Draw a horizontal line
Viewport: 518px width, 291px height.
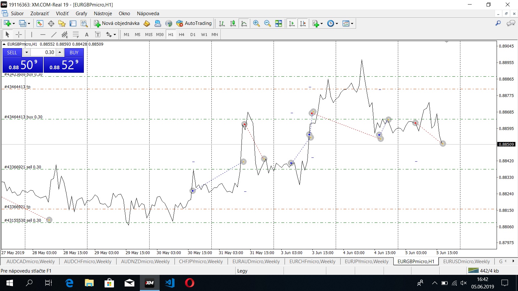point(43,34)
